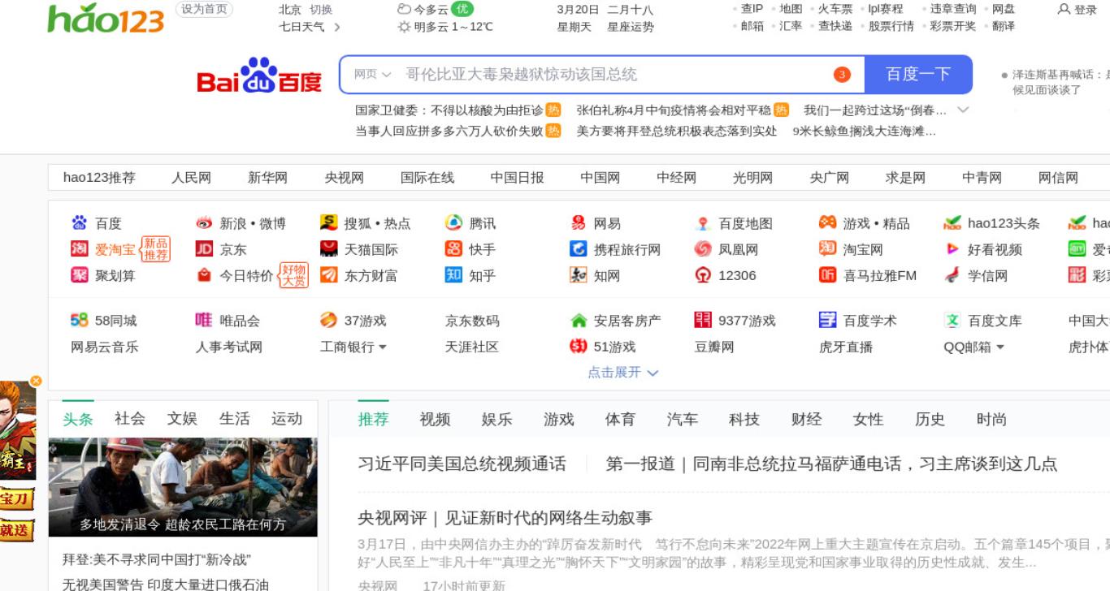The image size is (1110, 591).
Task: Open the games 游戏·精品 gamepad icon
Action: tap(827, 223)
